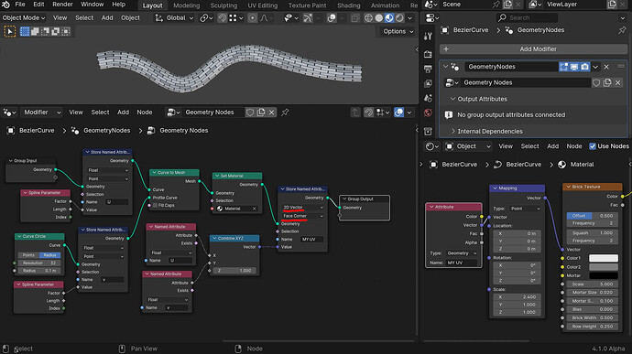Open the viewport Options dropdown
Viewport: 632px width, 354px height.
(x=398, y=31)
